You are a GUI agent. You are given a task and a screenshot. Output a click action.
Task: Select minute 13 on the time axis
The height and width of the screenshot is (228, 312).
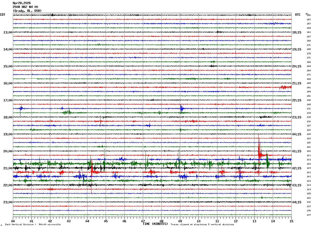tap(254, 221)
